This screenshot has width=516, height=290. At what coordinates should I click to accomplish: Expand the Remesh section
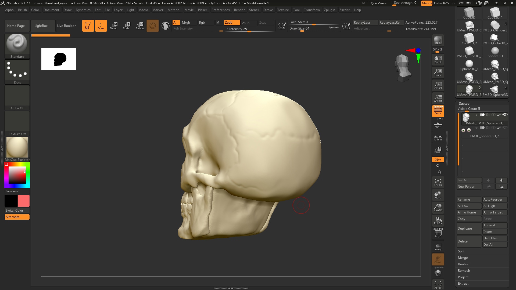pos(464,271)
